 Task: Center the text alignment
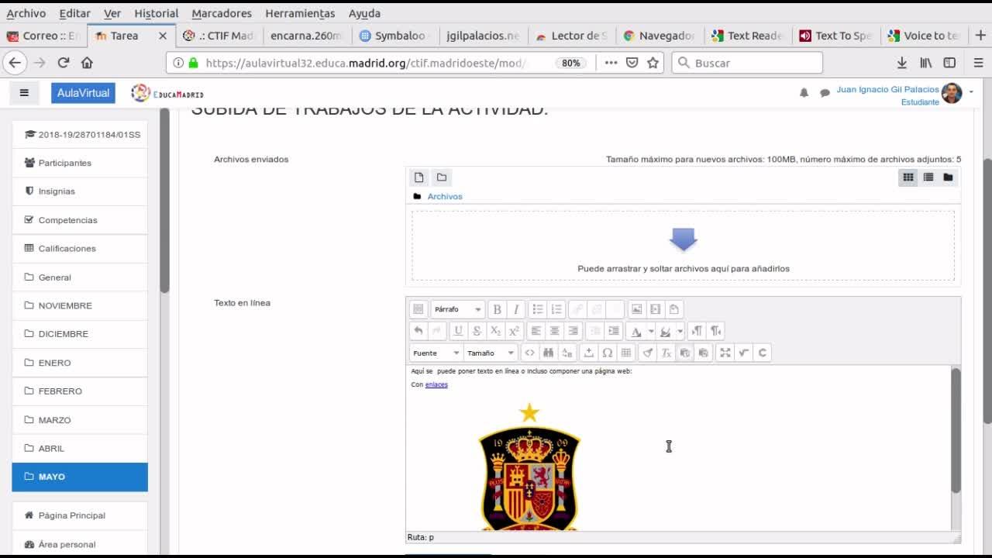(x=555, y=331)
